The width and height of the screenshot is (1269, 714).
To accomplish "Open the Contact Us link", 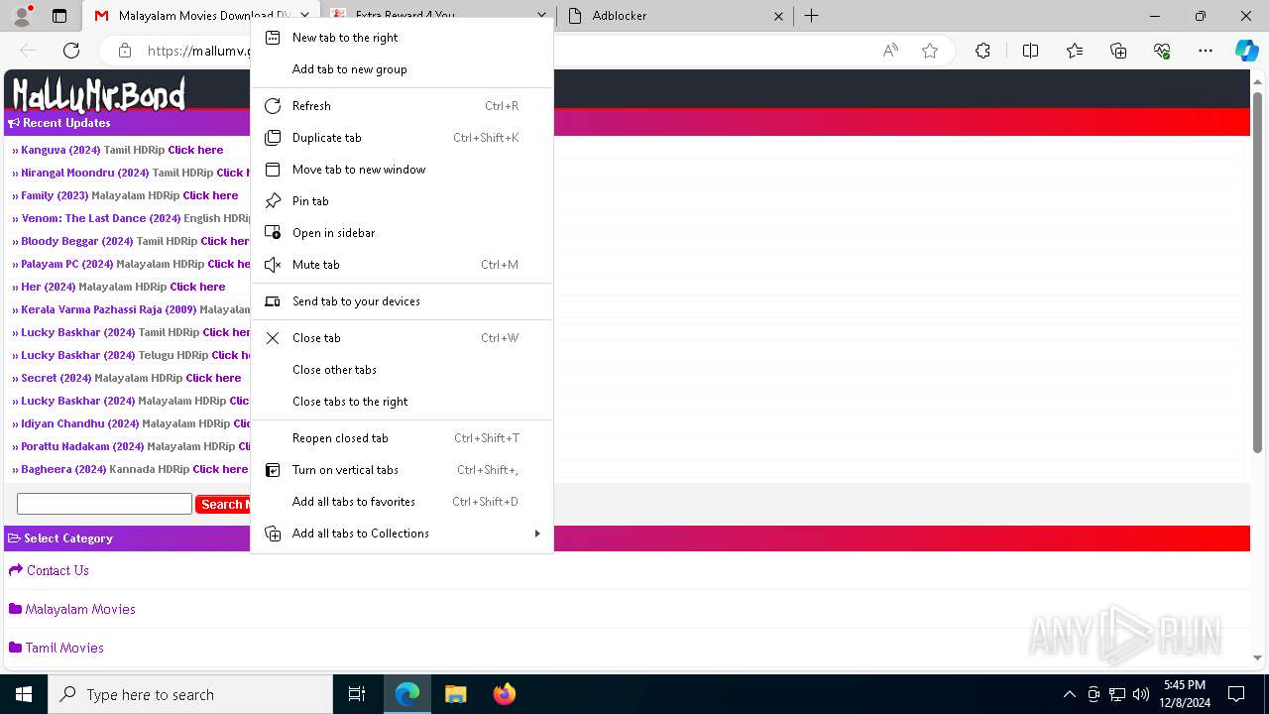I will point(58,570).
